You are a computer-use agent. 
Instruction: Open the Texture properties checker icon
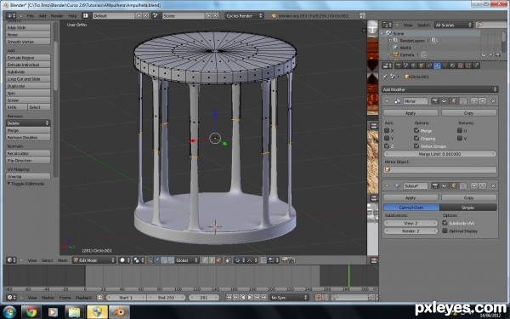coord(460,66)
